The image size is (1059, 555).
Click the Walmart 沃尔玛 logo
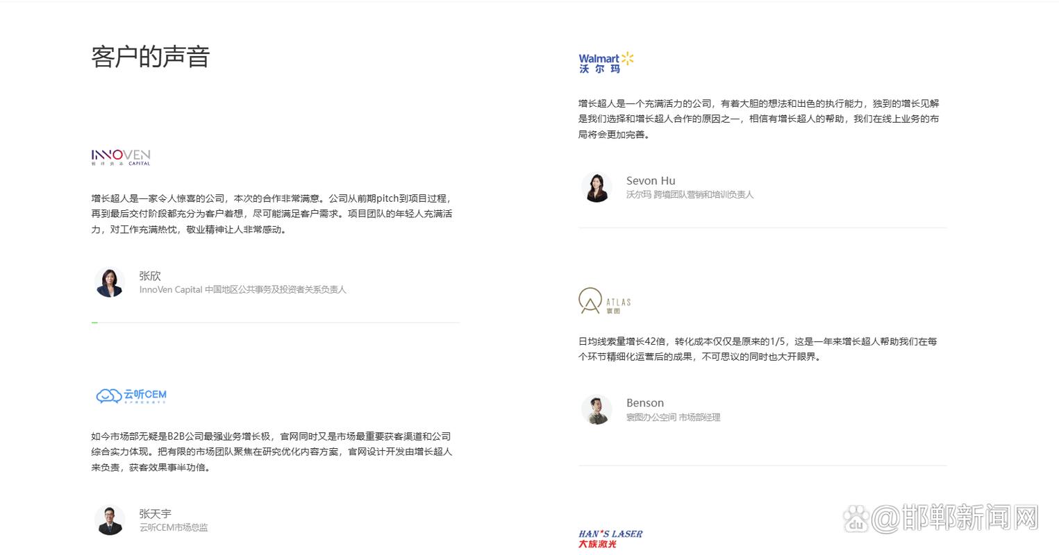pyautogui.click(x=606, y=62)
